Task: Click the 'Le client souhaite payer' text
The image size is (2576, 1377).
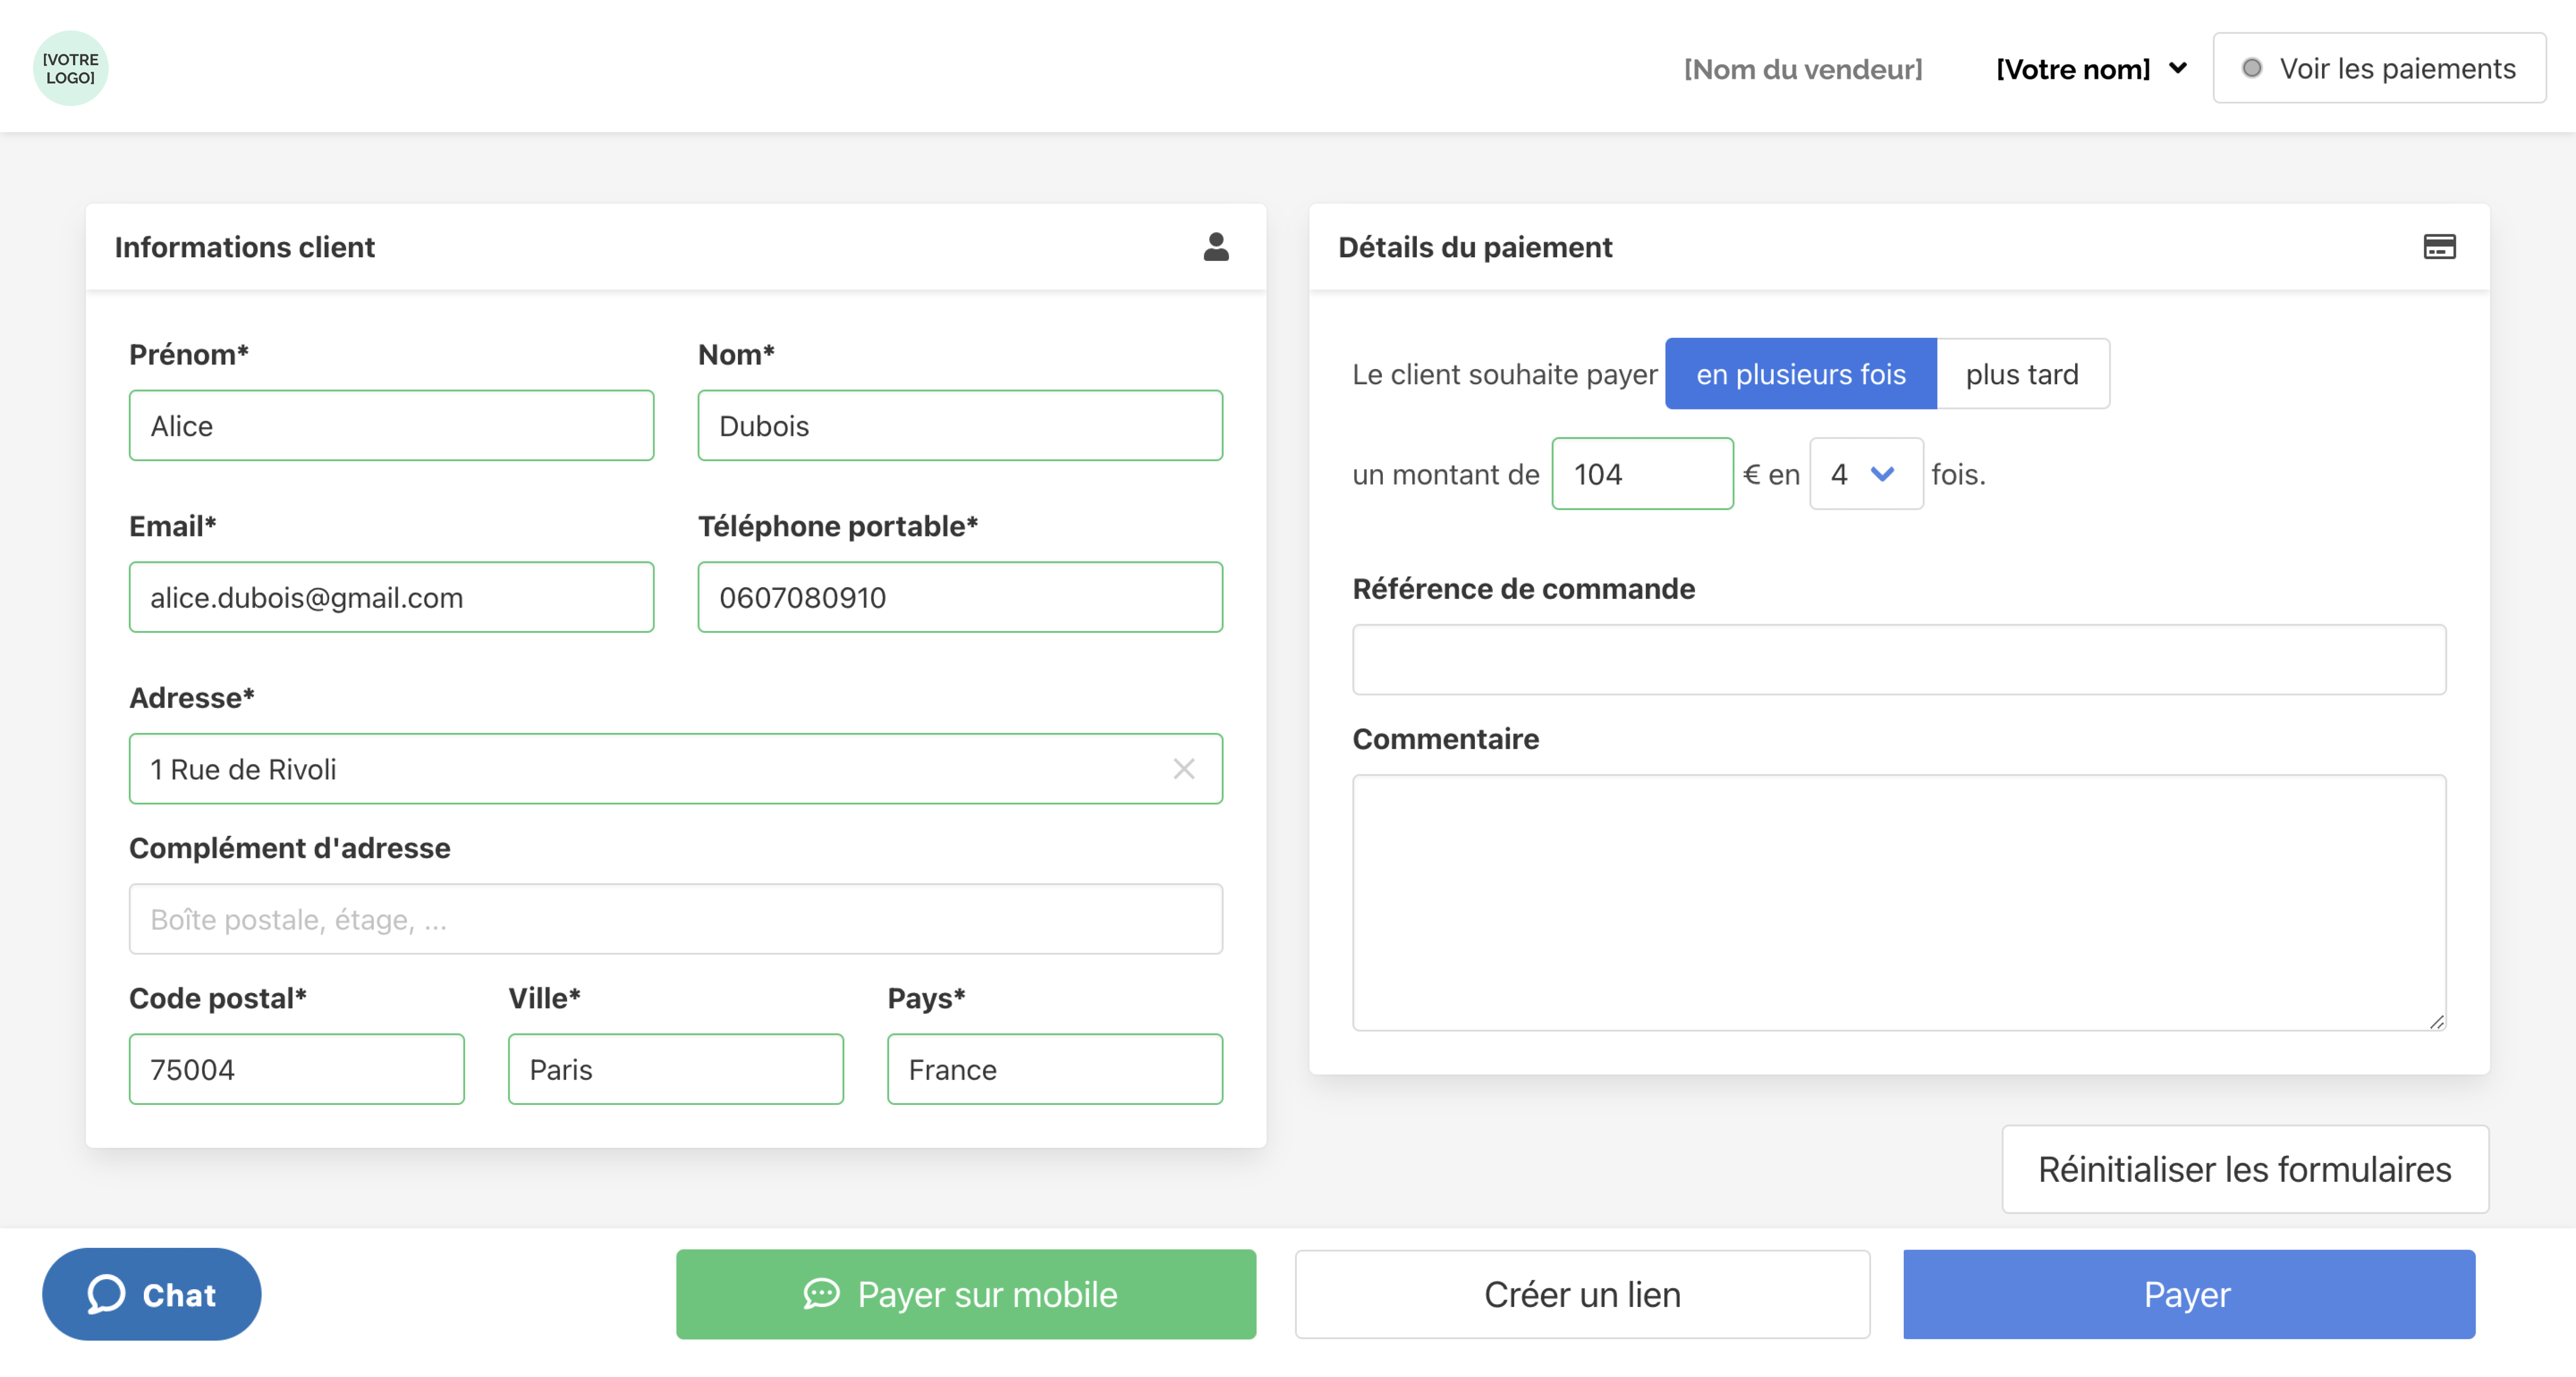Action: [1505, 374]
